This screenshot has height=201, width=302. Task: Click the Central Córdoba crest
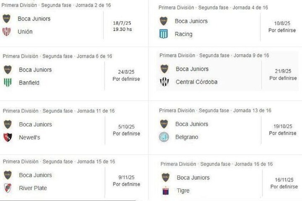coord(164,82)
